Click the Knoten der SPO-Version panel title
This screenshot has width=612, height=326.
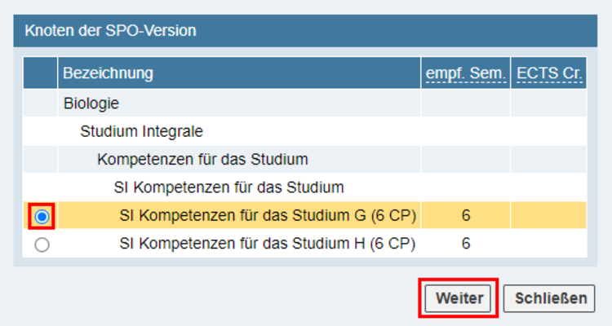tap(110, 30)
